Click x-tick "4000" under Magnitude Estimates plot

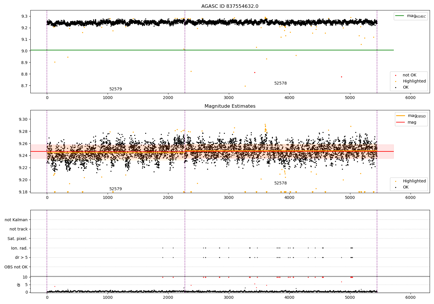(x=289, y=197)
